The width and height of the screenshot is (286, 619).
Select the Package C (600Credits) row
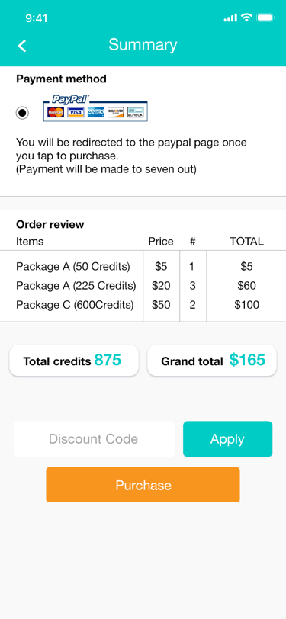click(143, 305)
